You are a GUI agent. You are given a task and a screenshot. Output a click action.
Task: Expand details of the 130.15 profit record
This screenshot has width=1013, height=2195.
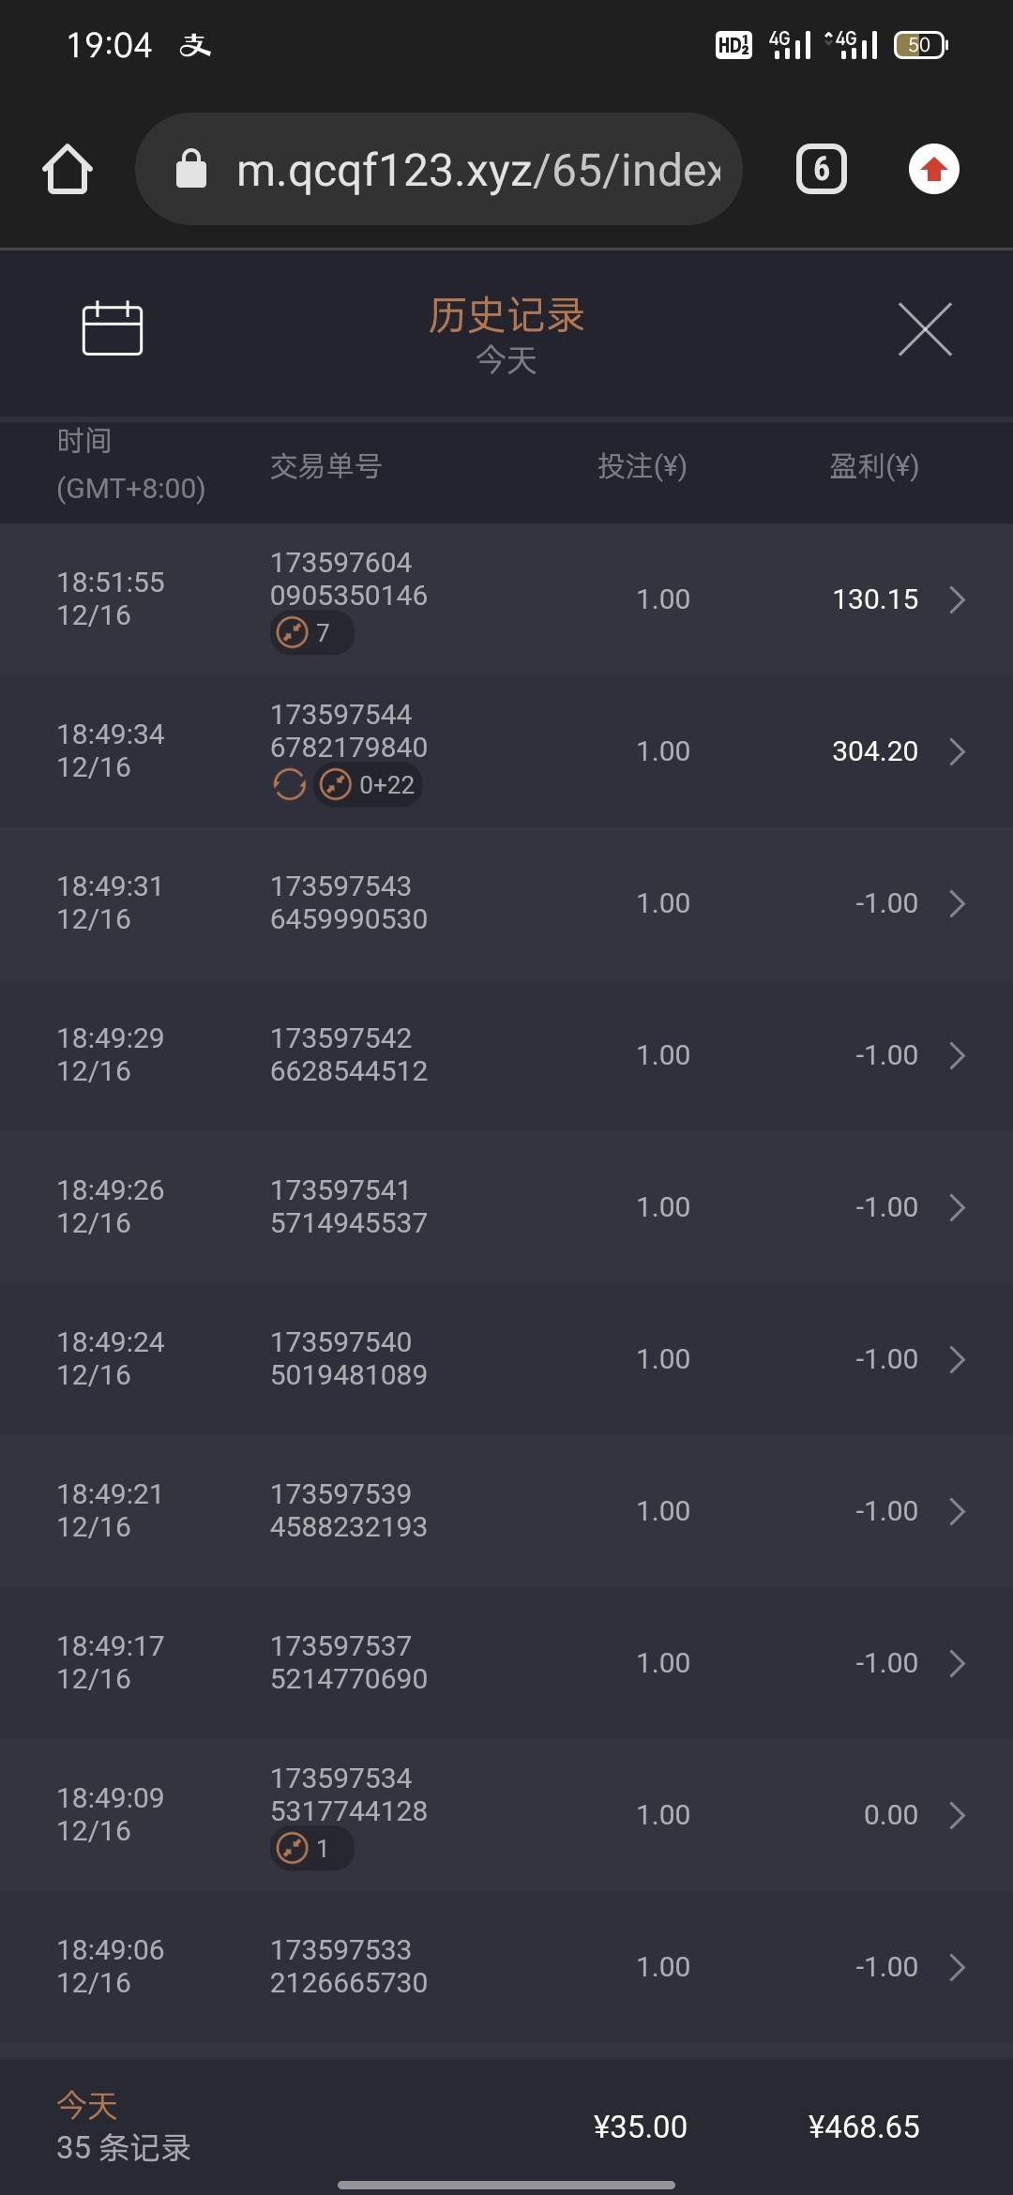(x=957, y=599)
